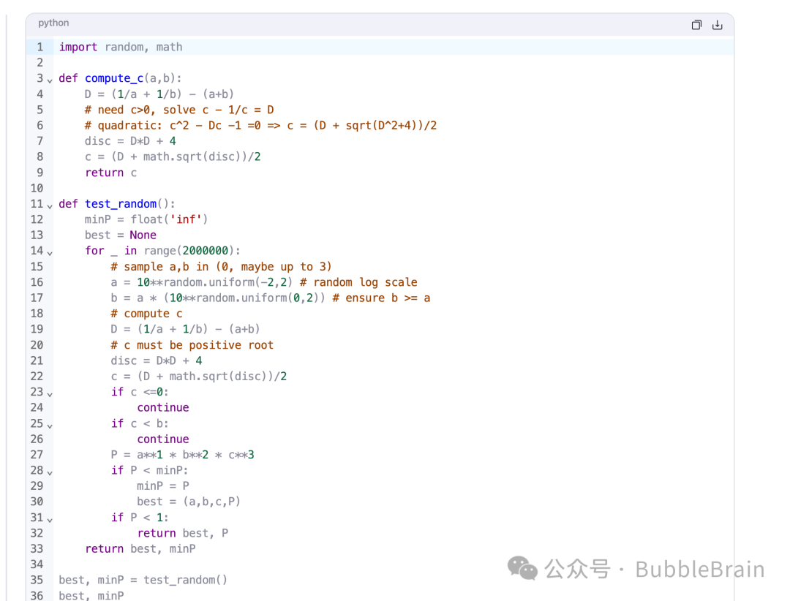This screenshot has height=601, width=790.
Task: Copy the Python code block
Action: (x=696, y=25)
